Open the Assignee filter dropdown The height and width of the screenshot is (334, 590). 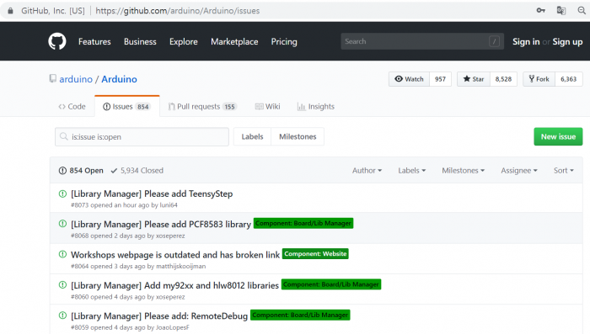pos(519,171)
